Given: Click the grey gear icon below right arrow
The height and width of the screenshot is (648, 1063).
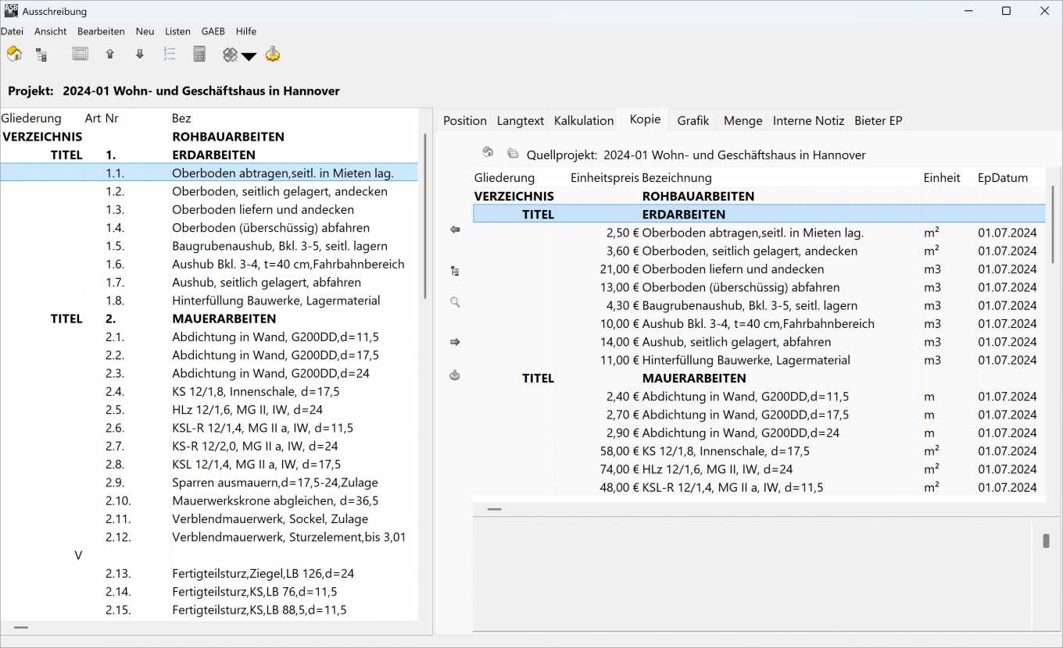Looking at the screenshot, I should (x=455, y=376).
